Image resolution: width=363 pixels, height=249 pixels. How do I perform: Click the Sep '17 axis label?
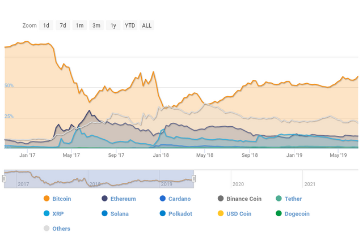tap(116, 155)
